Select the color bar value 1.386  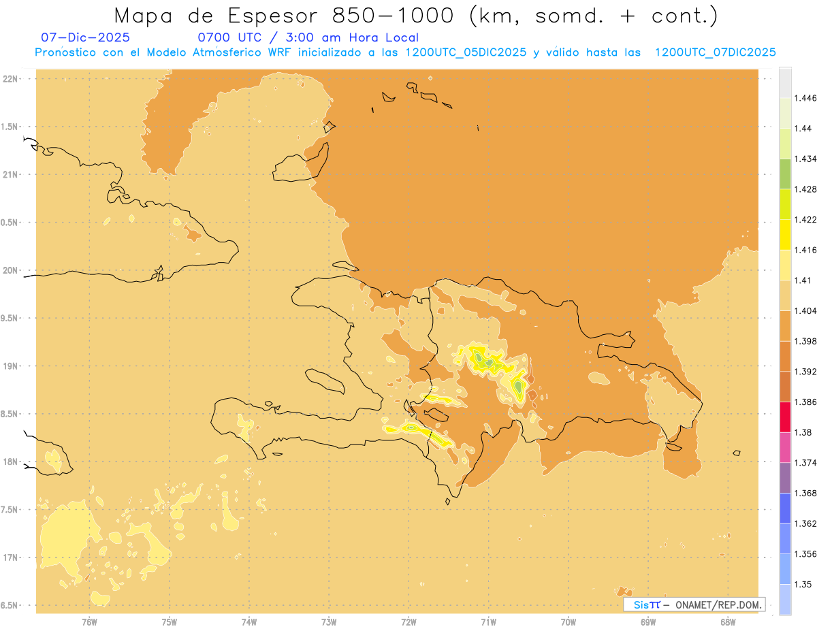tap(806, 402)
